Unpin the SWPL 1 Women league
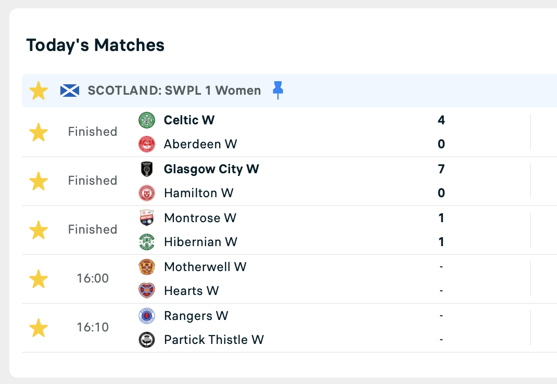The width and height of the screenshot is (557, 384). click(278, 90)
